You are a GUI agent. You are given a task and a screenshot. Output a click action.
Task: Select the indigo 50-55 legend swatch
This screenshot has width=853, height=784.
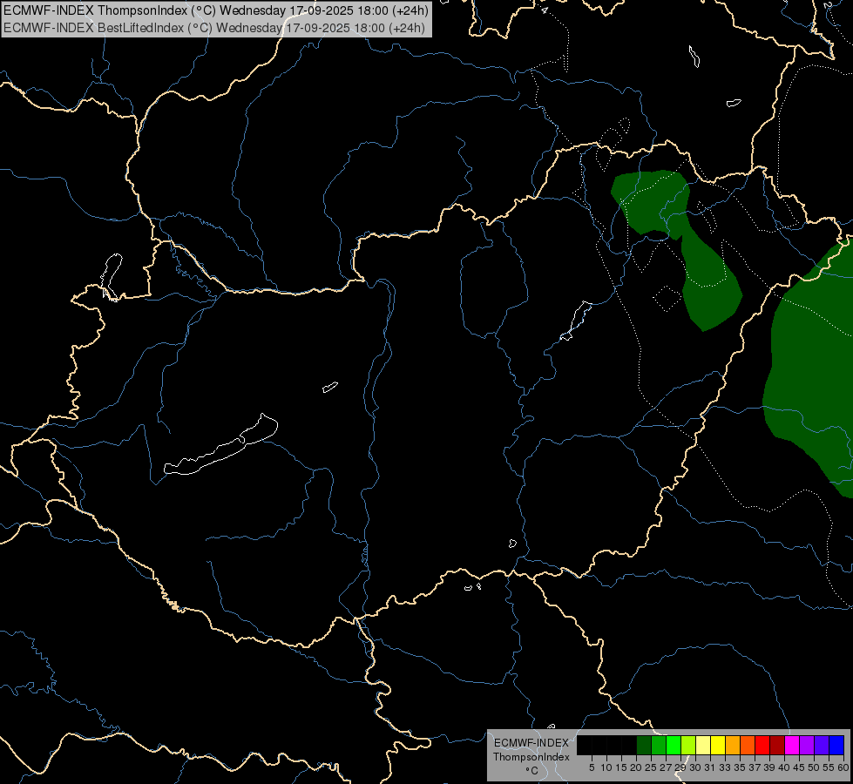pos(822,746)
